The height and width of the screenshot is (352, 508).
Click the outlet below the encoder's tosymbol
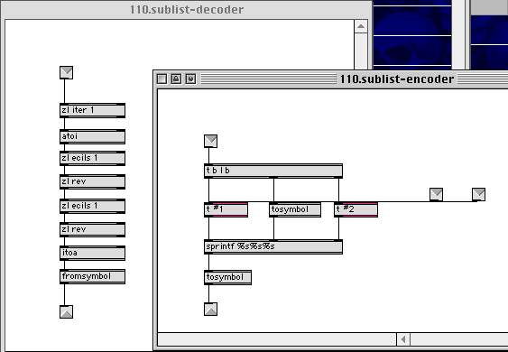point(211,310)
